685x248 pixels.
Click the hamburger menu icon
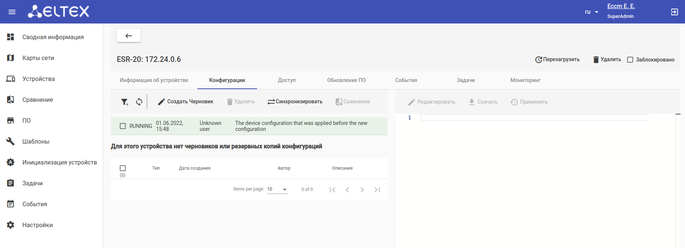(x=12, y=12)
